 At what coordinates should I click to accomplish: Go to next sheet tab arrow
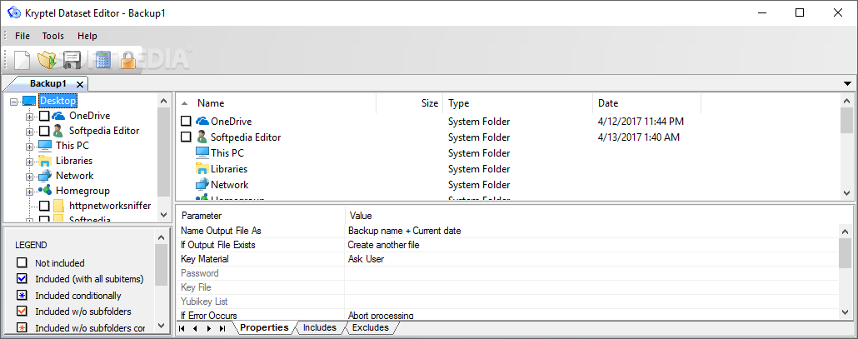point(208,329)
